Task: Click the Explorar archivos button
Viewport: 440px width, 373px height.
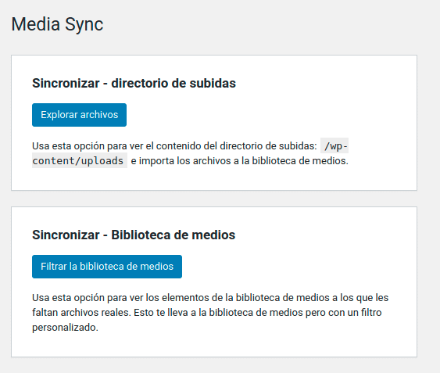Action: pos(79,115)
